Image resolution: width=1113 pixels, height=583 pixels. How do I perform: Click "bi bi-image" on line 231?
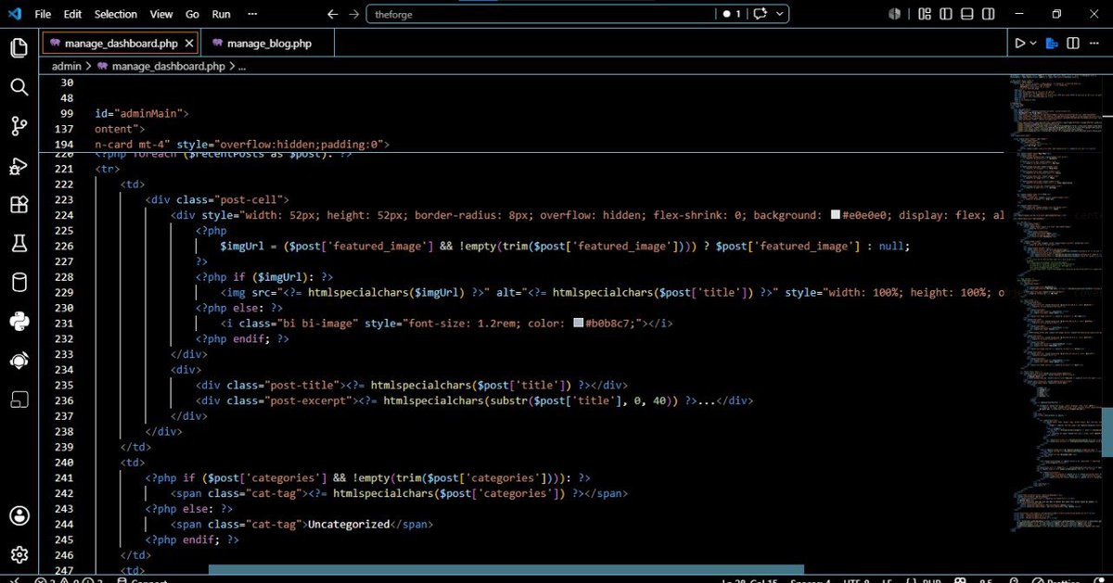click(312, 323)
